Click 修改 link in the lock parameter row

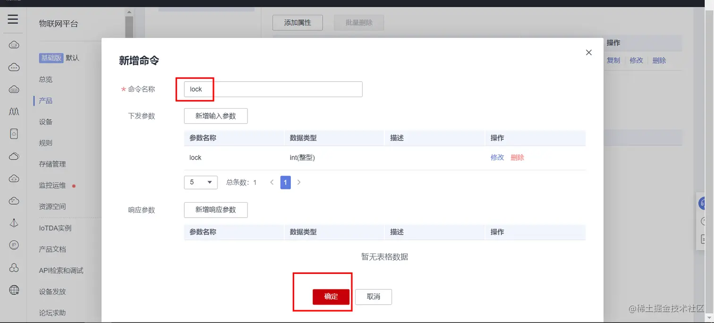click(497, 158)
